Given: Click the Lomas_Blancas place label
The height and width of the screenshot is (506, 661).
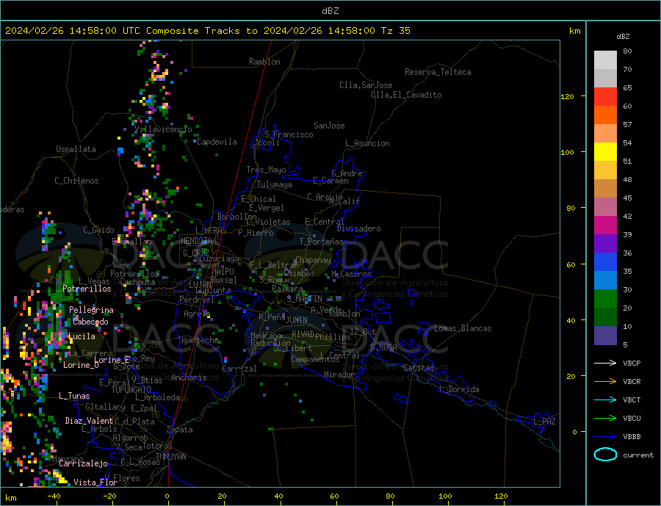Looking at the screenshot, I should pos(463,328).
